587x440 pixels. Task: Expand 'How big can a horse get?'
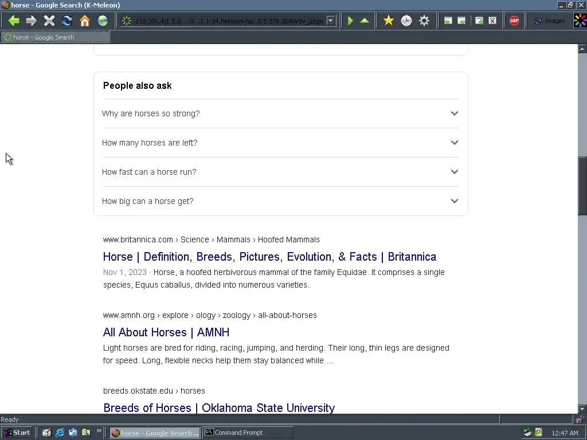tap(280, 201)
